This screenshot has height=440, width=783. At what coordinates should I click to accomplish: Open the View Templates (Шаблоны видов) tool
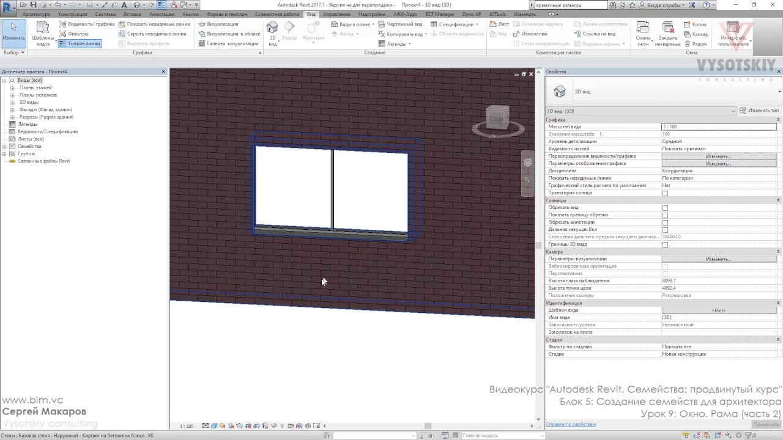pyautogui.click(x=43, y=34)
